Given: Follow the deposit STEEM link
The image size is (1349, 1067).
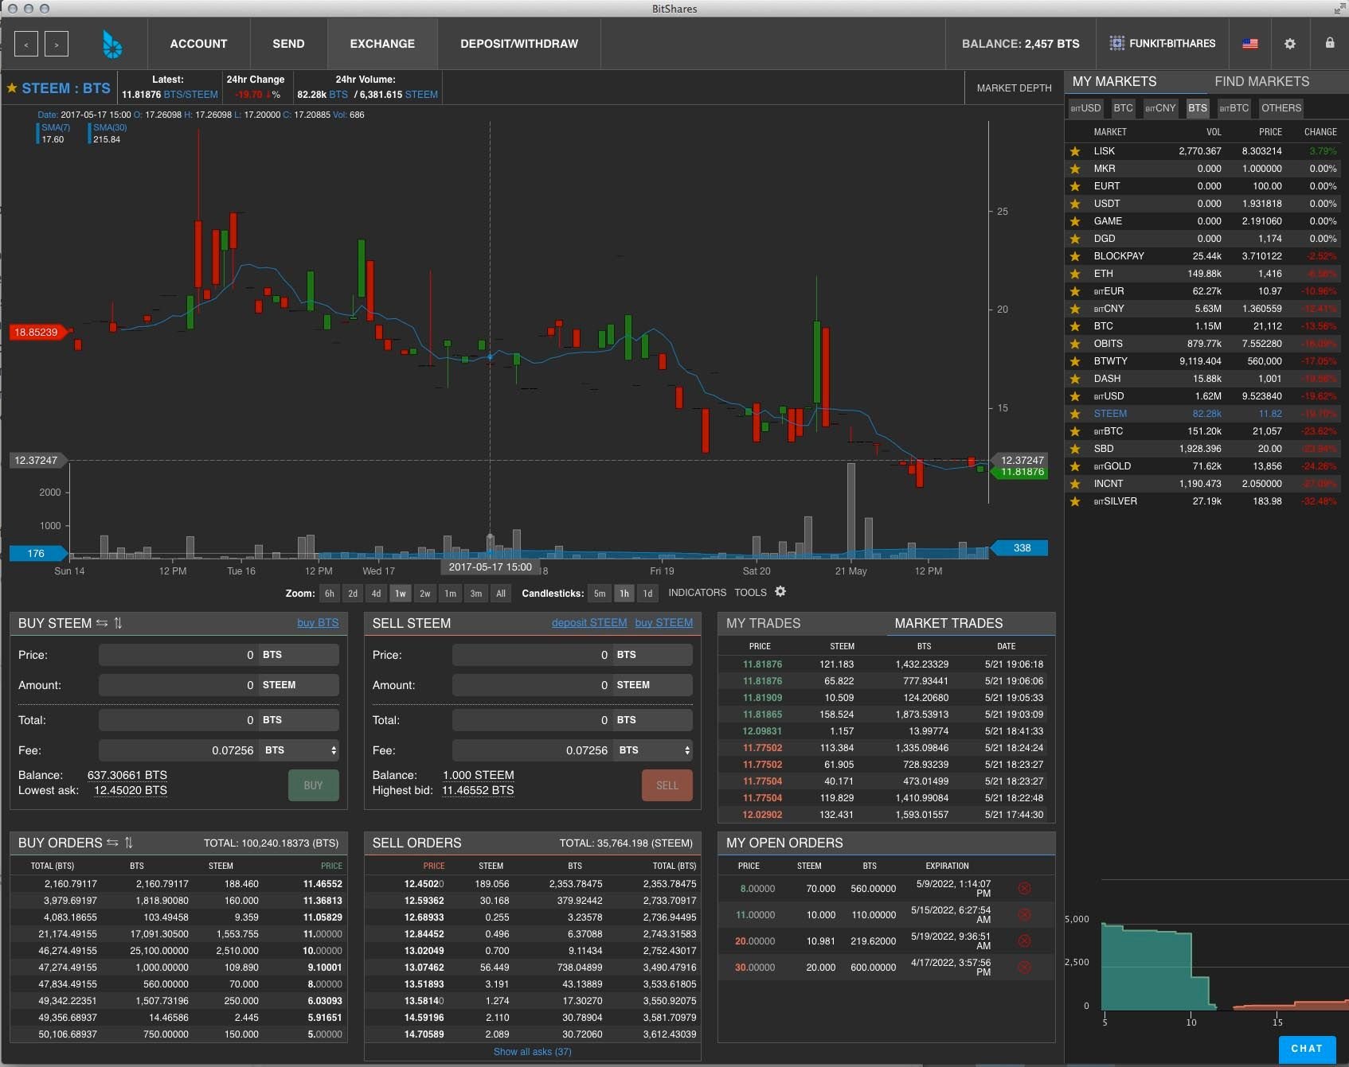Looking at the screenshot, I should [589, 622].
